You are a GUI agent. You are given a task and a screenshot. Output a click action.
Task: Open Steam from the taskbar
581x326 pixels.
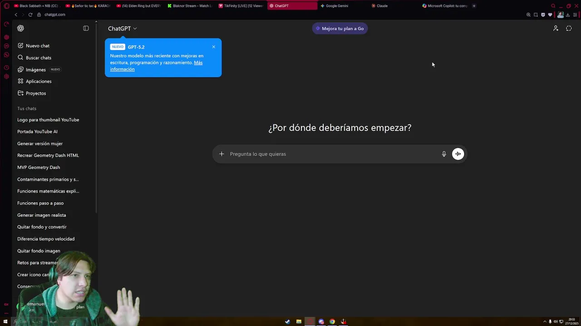(x=287, y=321)
